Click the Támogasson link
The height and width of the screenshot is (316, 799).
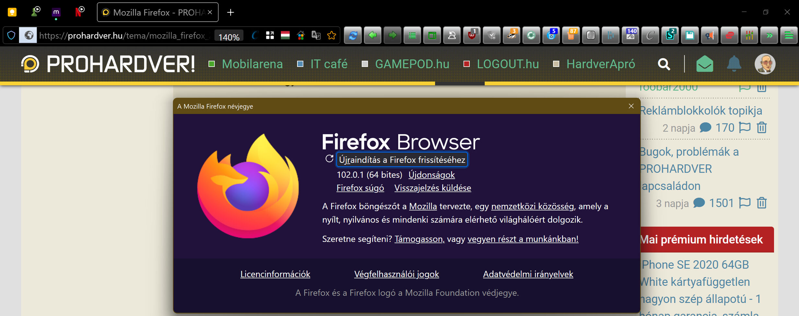tap(419, 239)
